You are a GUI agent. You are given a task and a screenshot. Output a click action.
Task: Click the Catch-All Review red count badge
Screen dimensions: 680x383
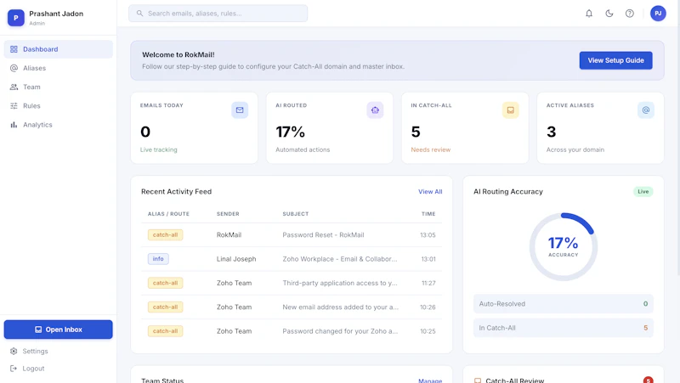tap(648, 380)
